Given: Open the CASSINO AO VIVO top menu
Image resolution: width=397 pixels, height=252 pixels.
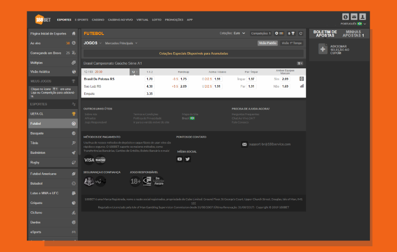Looking at the screenshot, I should pos(120,20).
